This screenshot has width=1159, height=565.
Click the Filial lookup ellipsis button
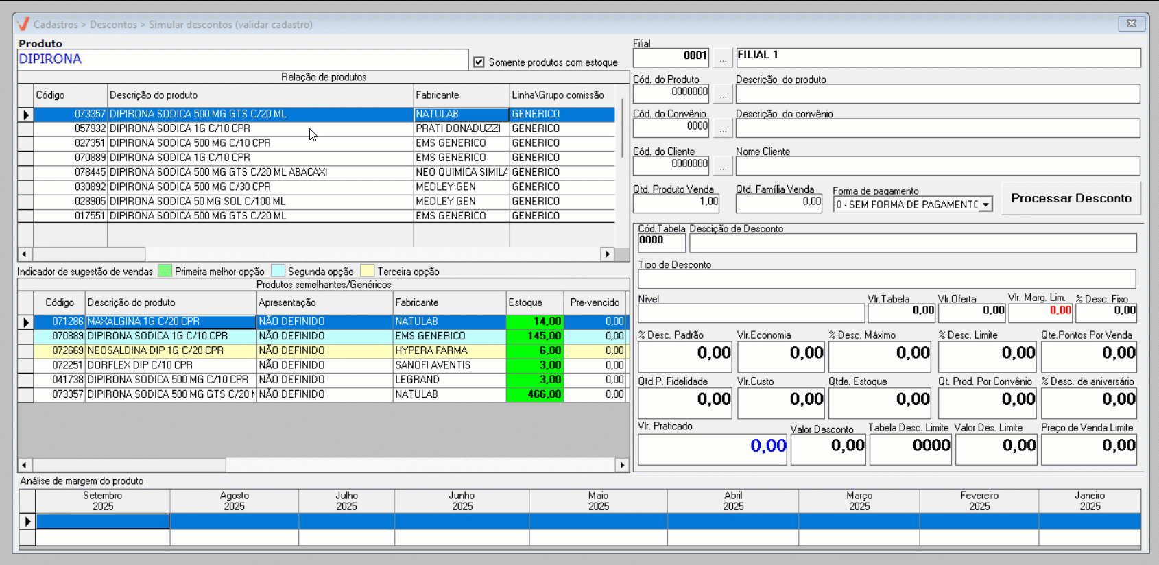coord(723,58)
